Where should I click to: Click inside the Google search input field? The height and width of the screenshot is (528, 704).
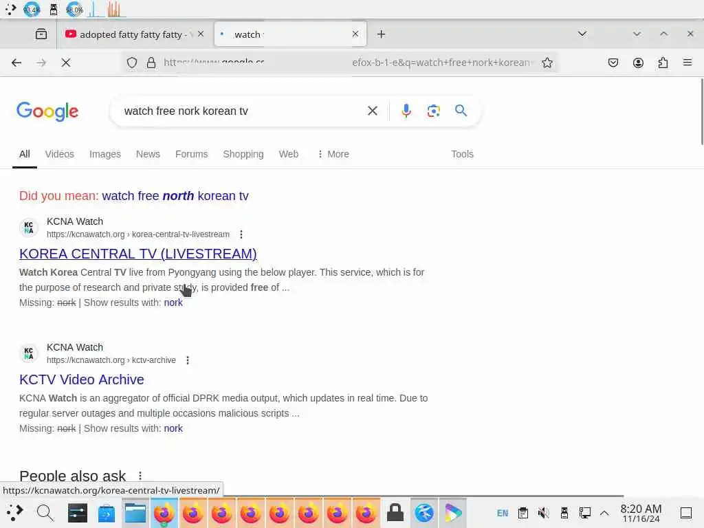pos(243,111)
